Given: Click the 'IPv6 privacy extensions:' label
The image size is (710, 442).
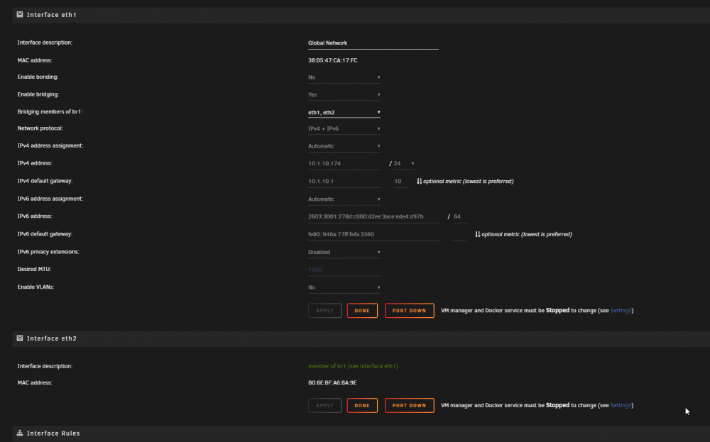Looking at the screenshot, I should click(x=48, y=252).
